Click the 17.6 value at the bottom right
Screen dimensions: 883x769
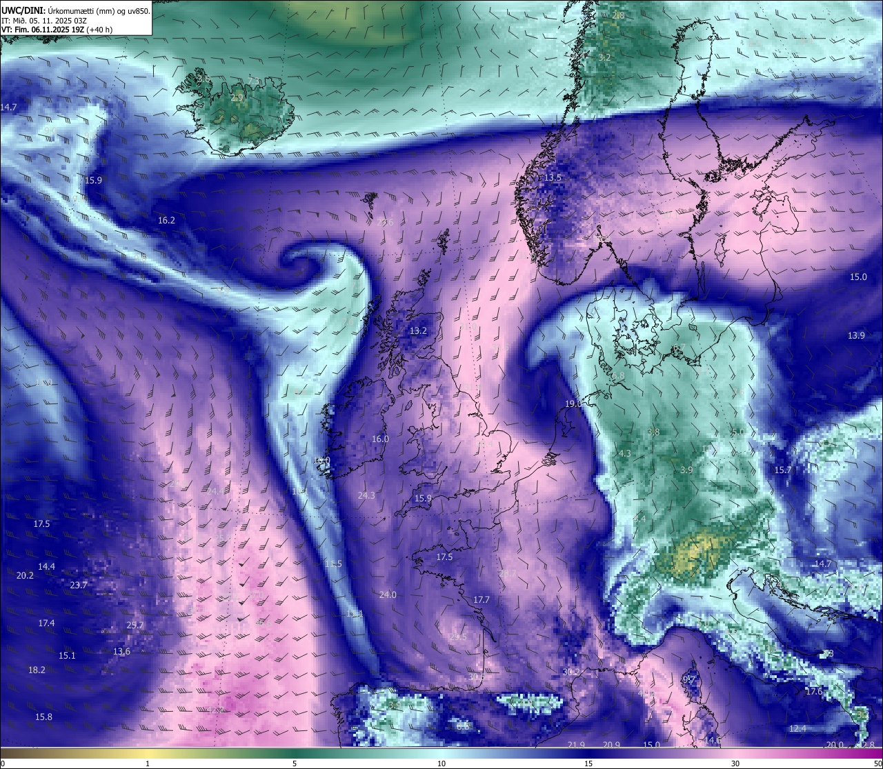(814, 692)
